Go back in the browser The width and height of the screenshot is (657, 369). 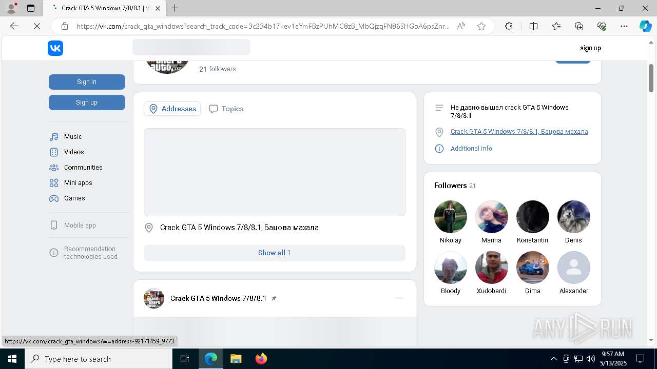[x=14, y=26]
